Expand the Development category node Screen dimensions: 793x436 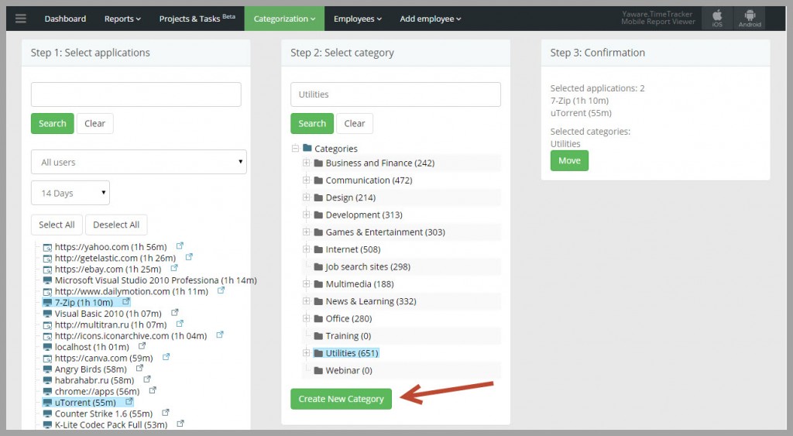coord(306,215)
